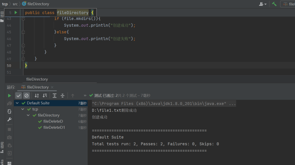This screenshot has width=295, height=165.
Task: Click the Rerun Failed Tests icon
Action: pos(10,104)
